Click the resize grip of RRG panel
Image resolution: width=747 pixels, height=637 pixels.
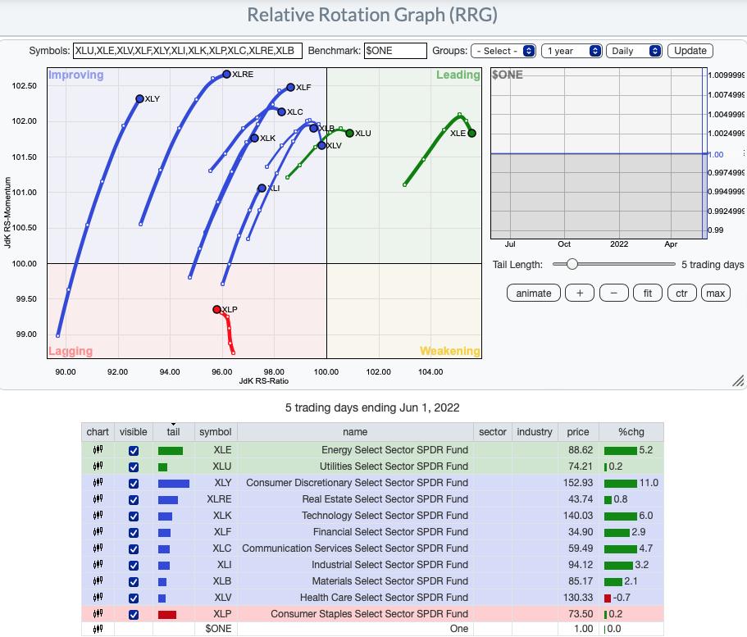738,380
